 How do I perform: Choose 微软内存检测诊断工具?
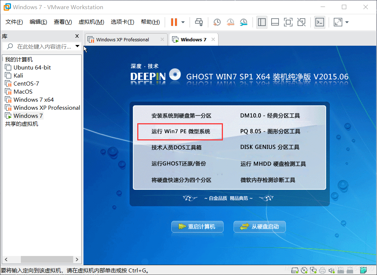point(268,180)
